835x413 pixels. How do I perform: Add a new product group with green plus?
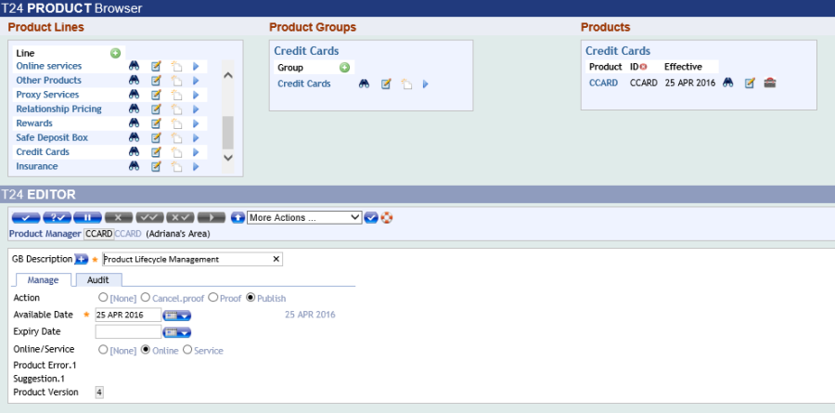[344, 68]
